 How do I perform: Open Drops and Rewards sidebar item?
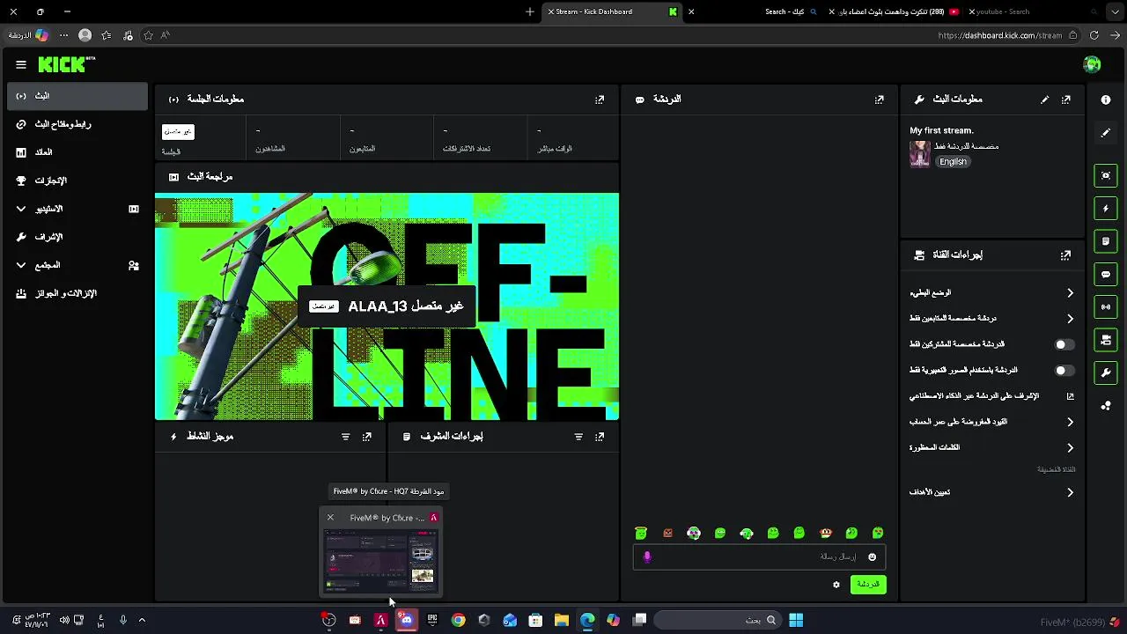[77, 293]
